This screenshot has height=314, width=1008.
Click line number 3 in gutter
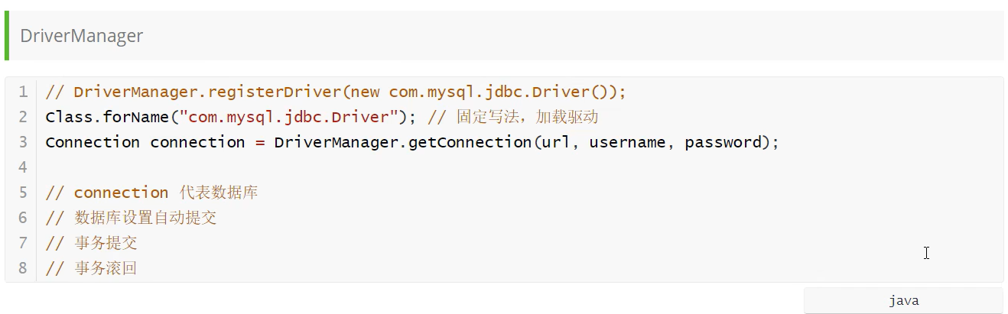pos(22,143)
